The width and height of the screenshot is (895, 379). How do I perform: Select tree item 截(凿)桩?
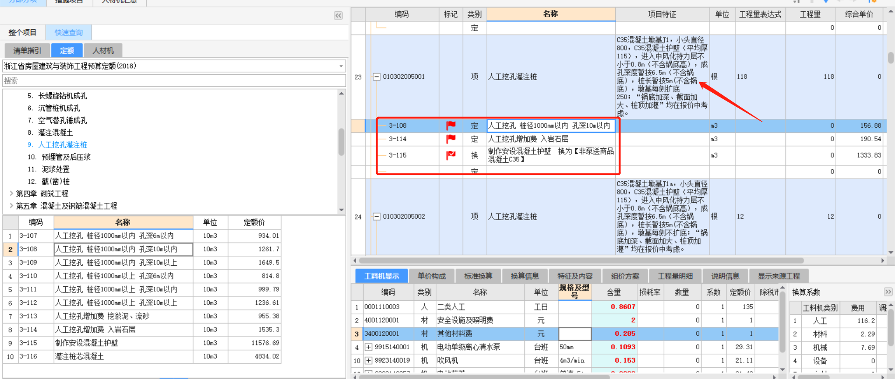point(55,181)
